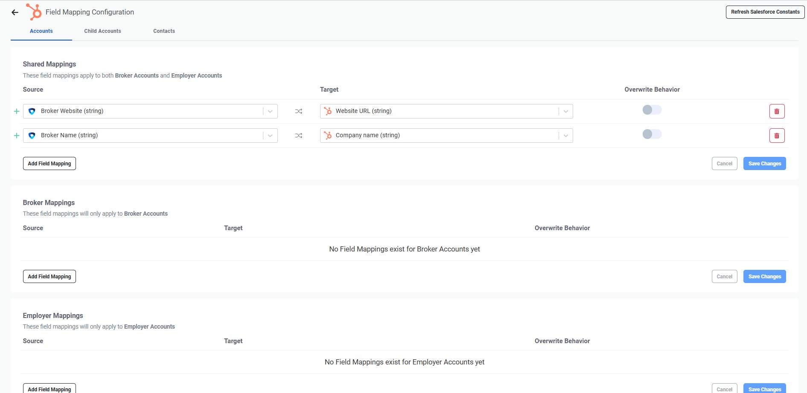Save Changes in Employer Mappings section
The height and width of the screenshot is (393, 807).
(x=765, y=389)
